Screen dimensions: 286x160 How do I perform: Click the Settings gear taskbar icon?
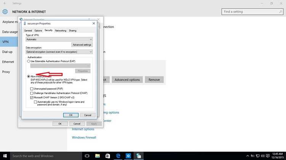pos(128,156)
